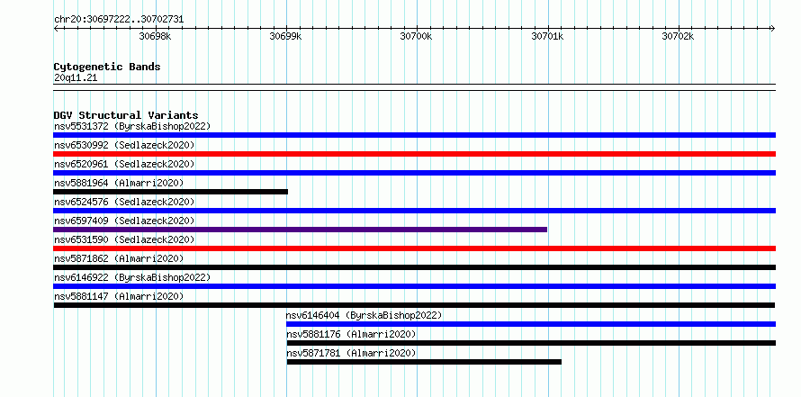This screenshot has width=801, height=397.
Task: Click the nsv5871781 (Almarri2020) label
Action: 351,353
